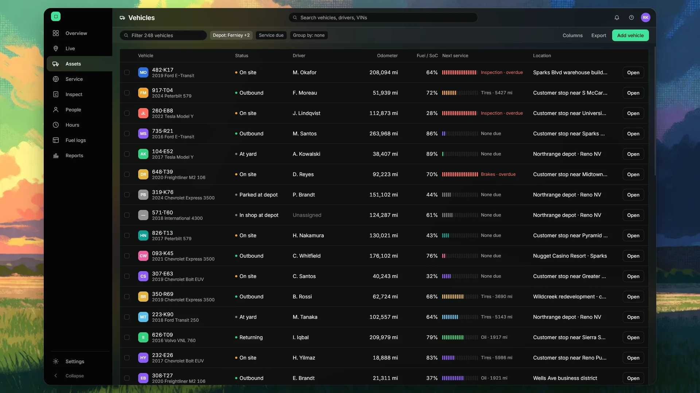Select checkbox for vehicle 482·K17

127,72
